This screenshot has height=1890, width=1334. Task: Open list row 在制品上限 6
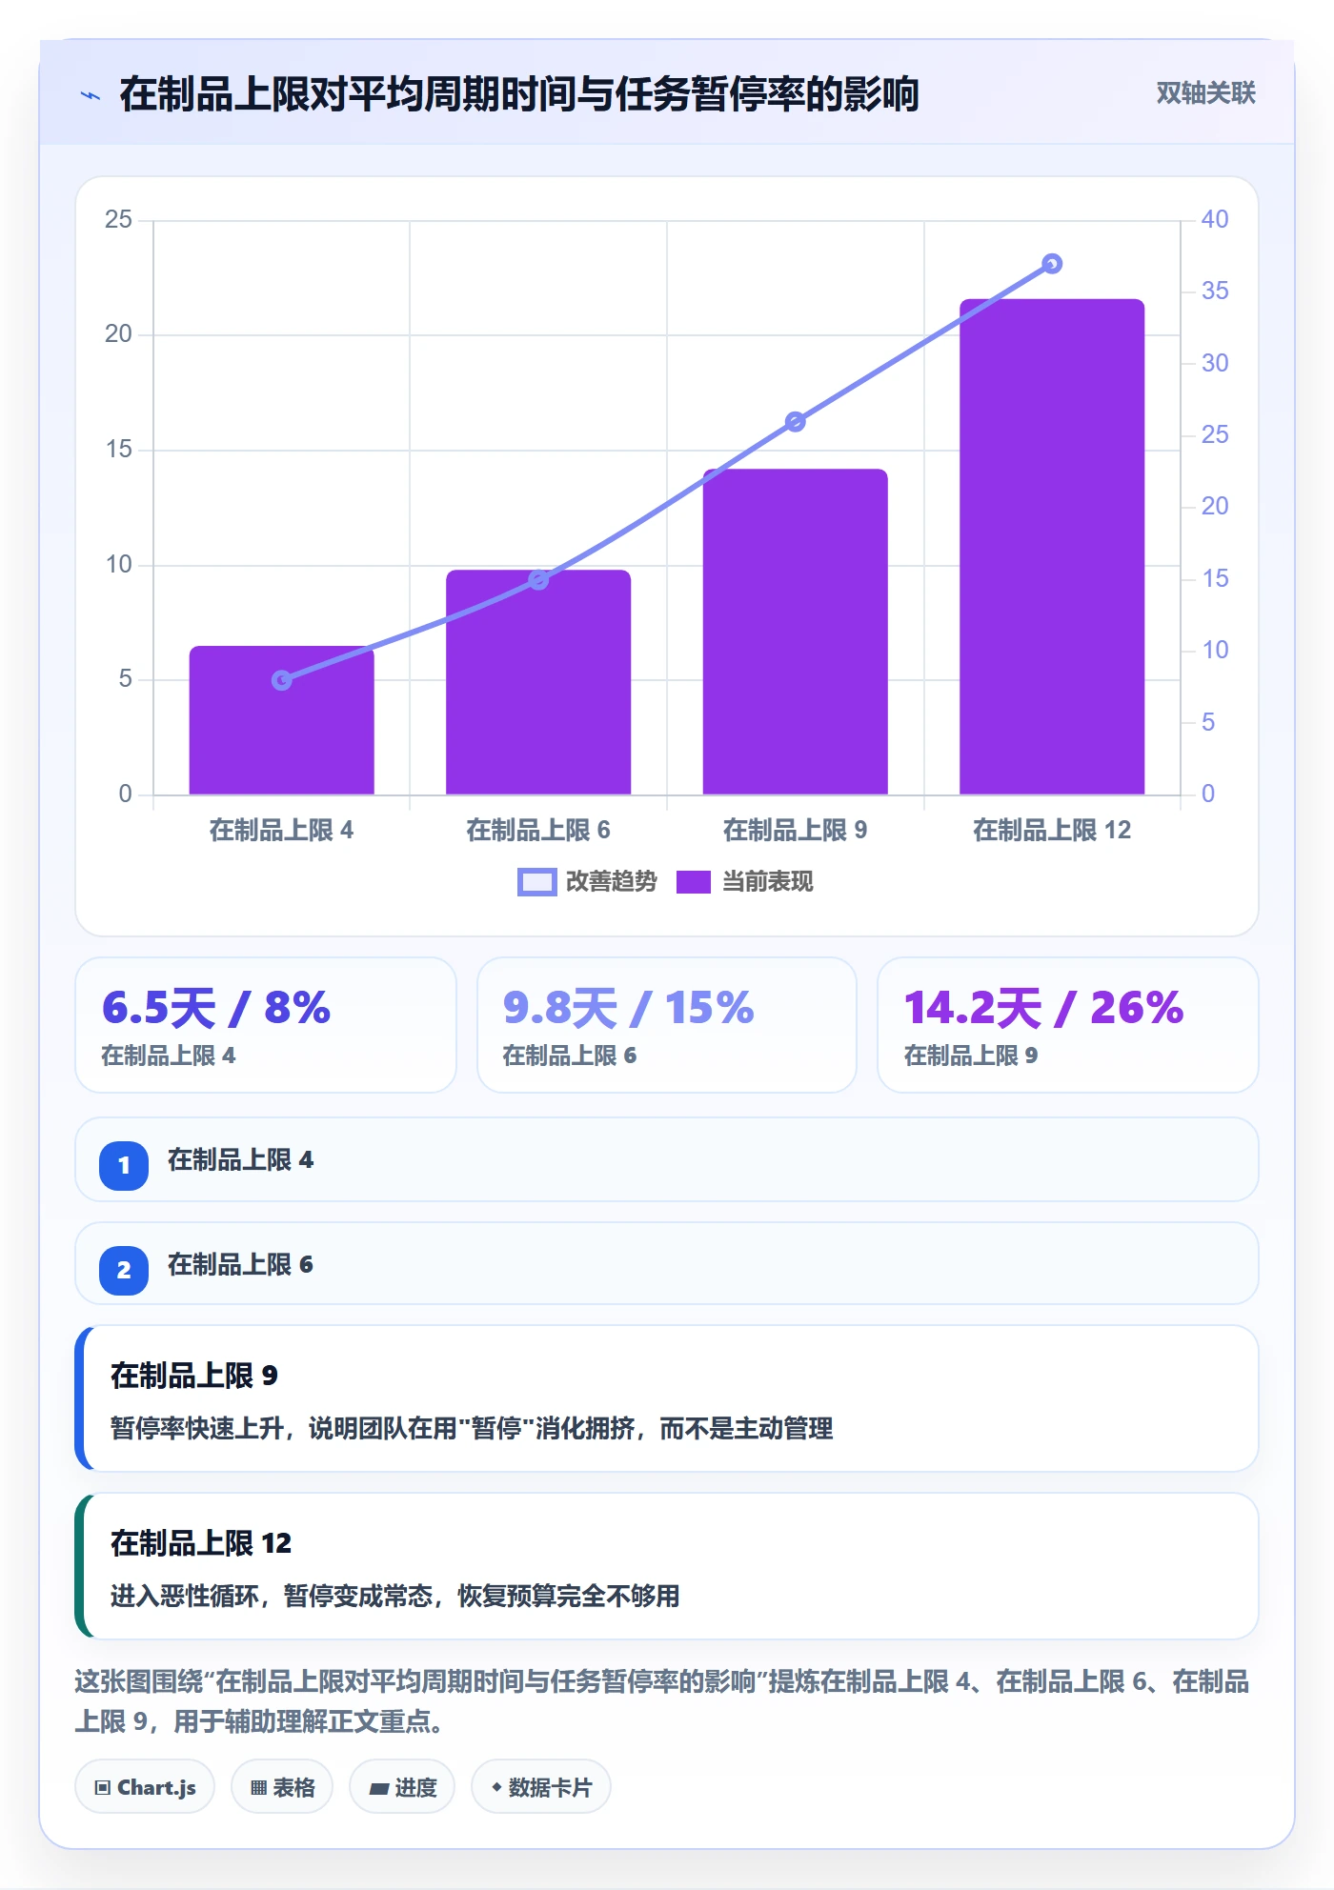[667, 1264]
